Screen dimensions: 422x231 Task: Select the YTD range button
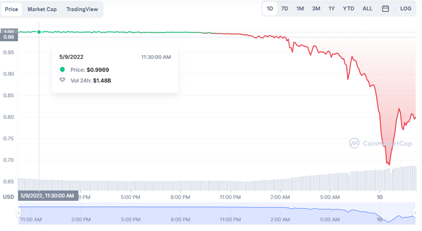point(348,9)
